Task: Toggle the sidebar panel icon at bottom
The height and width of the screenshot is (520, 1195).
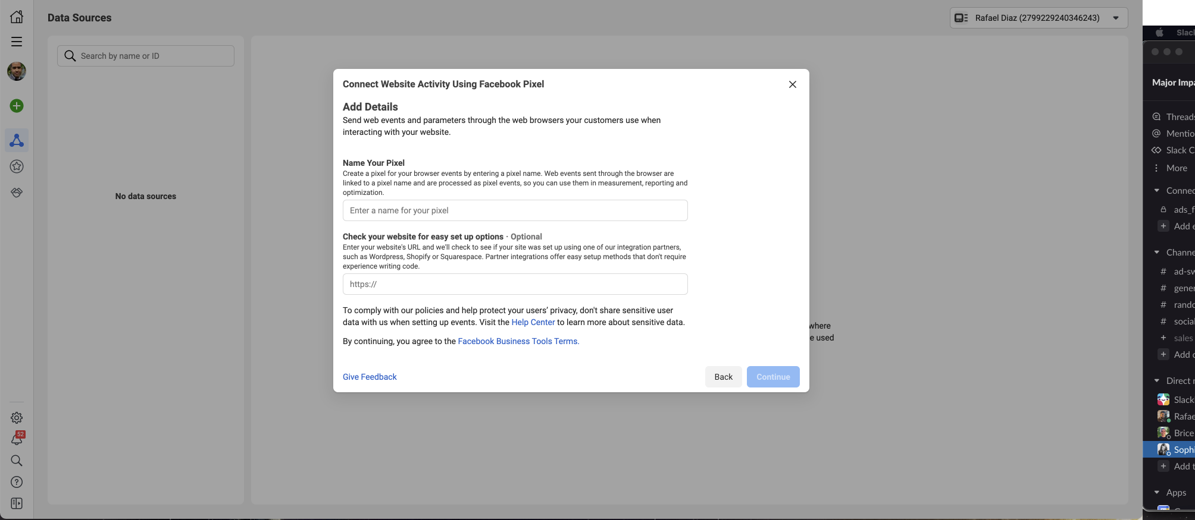Action: click(x=17, y=503)
